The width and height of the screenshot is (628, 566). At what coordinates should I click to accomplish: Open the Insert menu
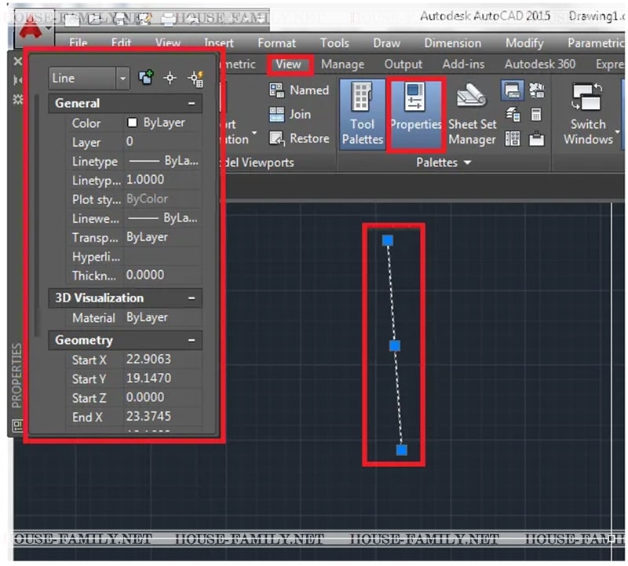point(219,43)
